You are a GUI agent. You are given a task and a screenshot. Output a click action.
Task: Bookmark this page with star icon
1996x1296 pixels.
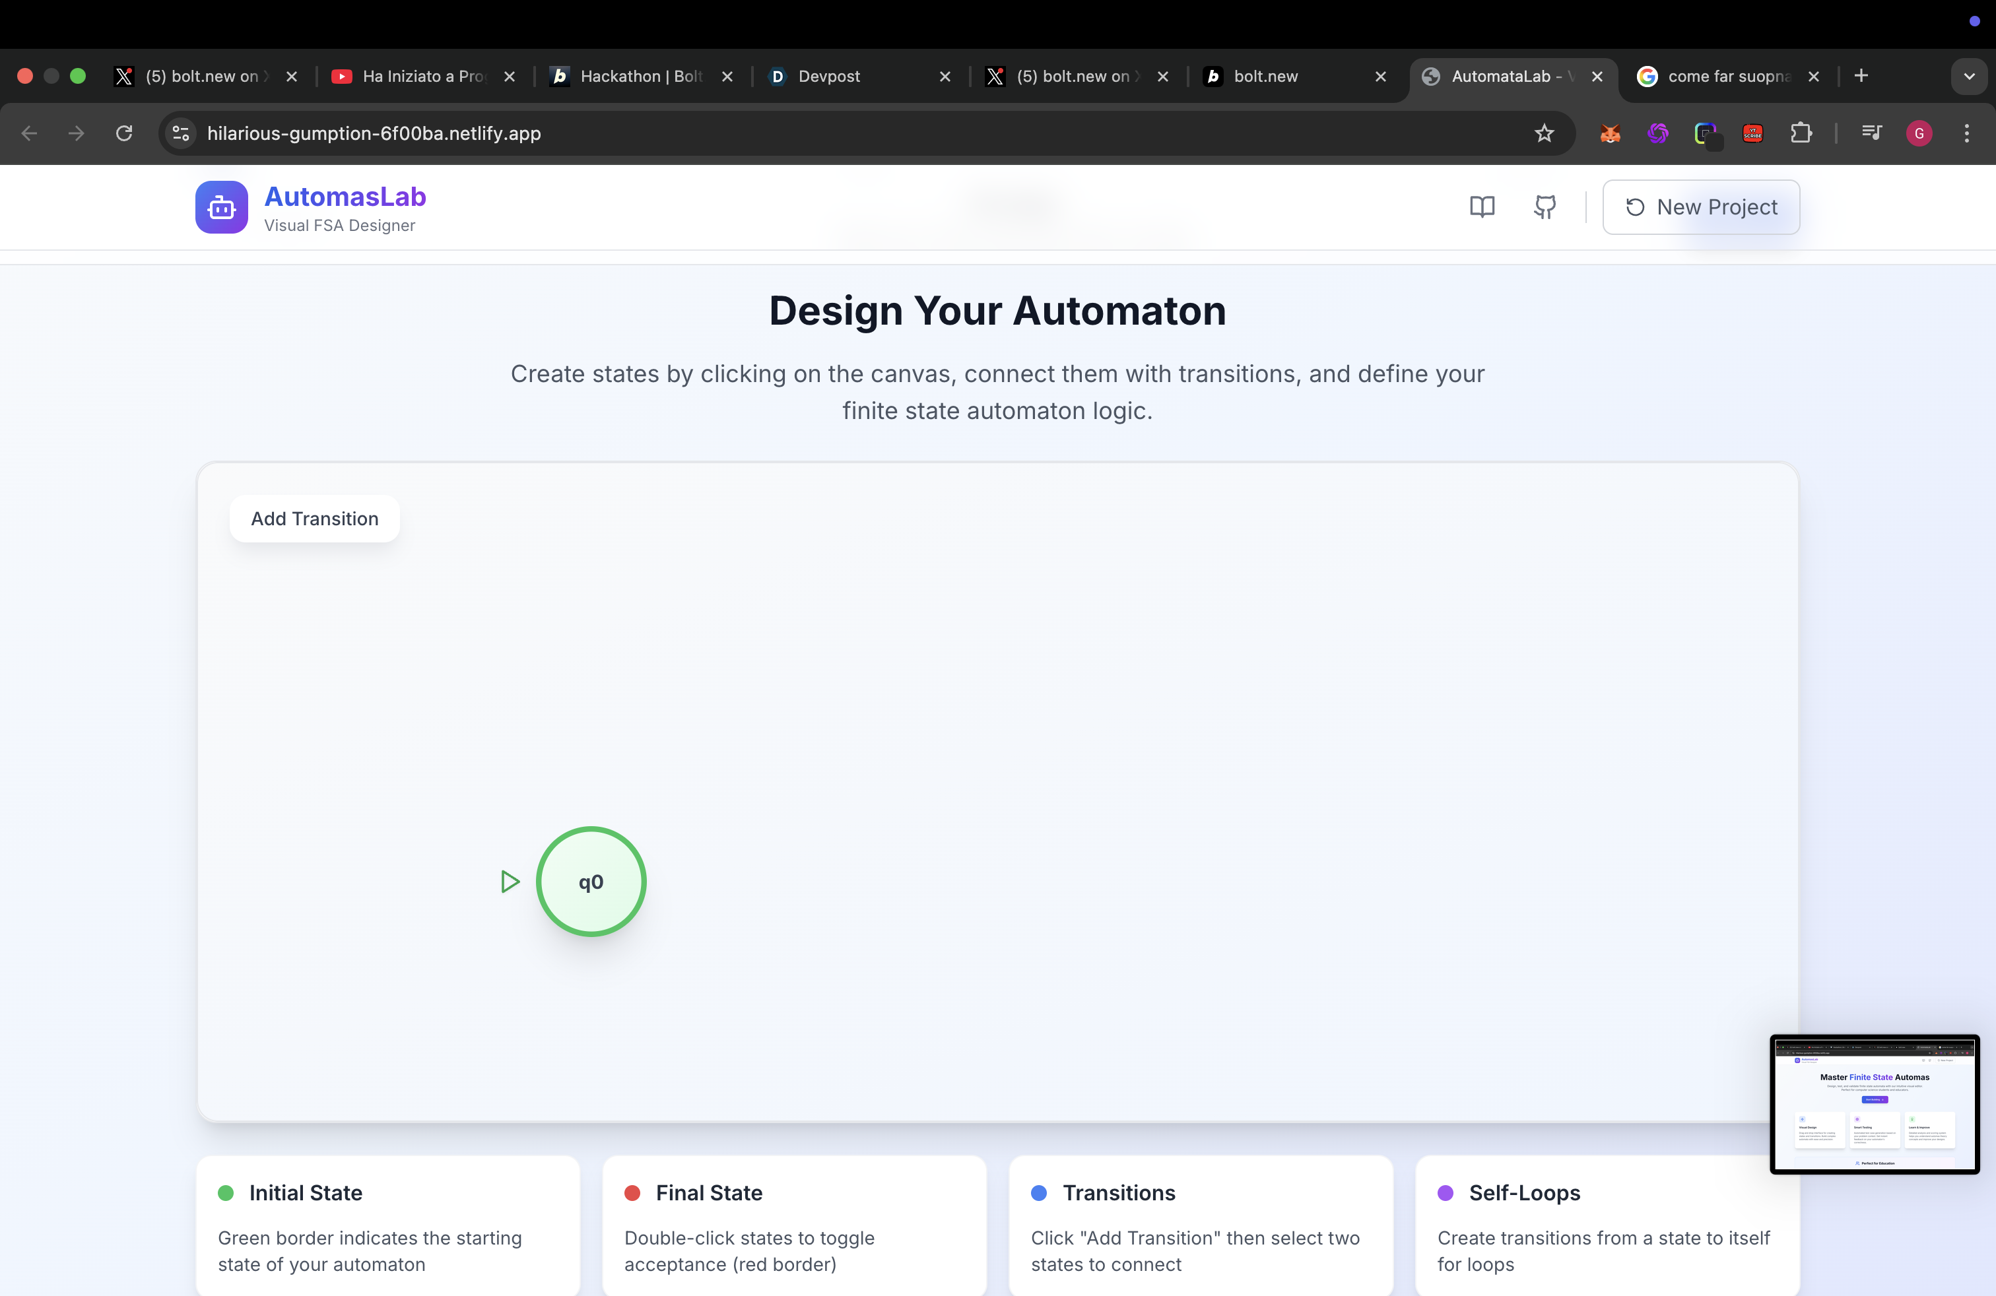(x=1544, y=133)
